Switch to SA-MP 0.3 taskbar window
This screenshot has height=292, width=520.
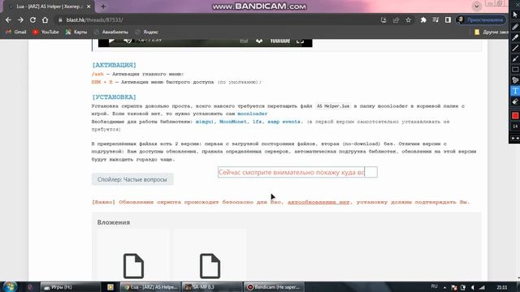tap(211, 287)
